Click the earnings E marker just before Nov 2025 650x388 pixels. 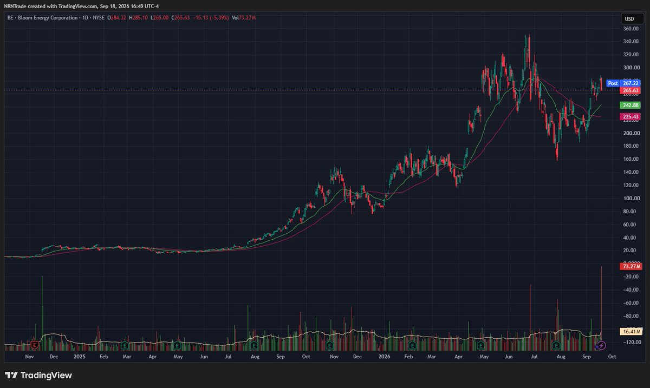[x=330, y=345]
